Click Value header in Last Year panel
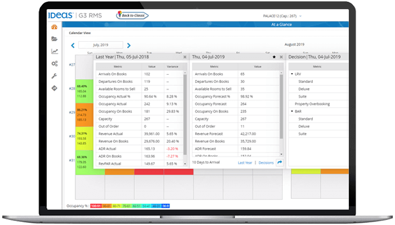The width and height of the screenshot is (395, 225). pos(152,66)
